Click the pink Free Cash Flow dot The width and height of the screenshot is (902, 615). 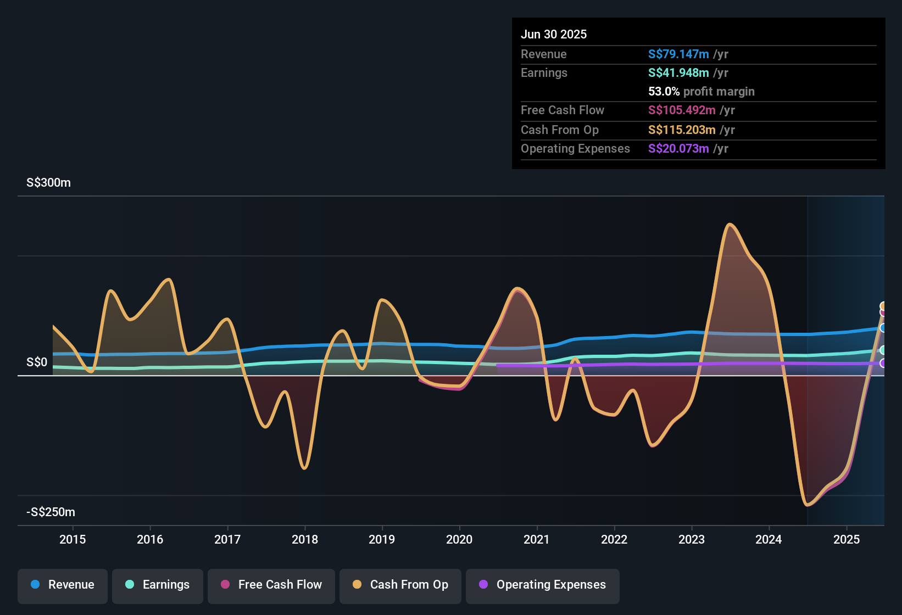pyautogui.click(x=225, y=585)
